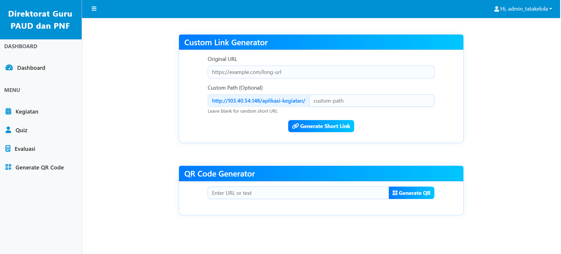Select Kegiatan from the sidebar menu
Viewport: 561px width, 254px height.
pos(27,111)
